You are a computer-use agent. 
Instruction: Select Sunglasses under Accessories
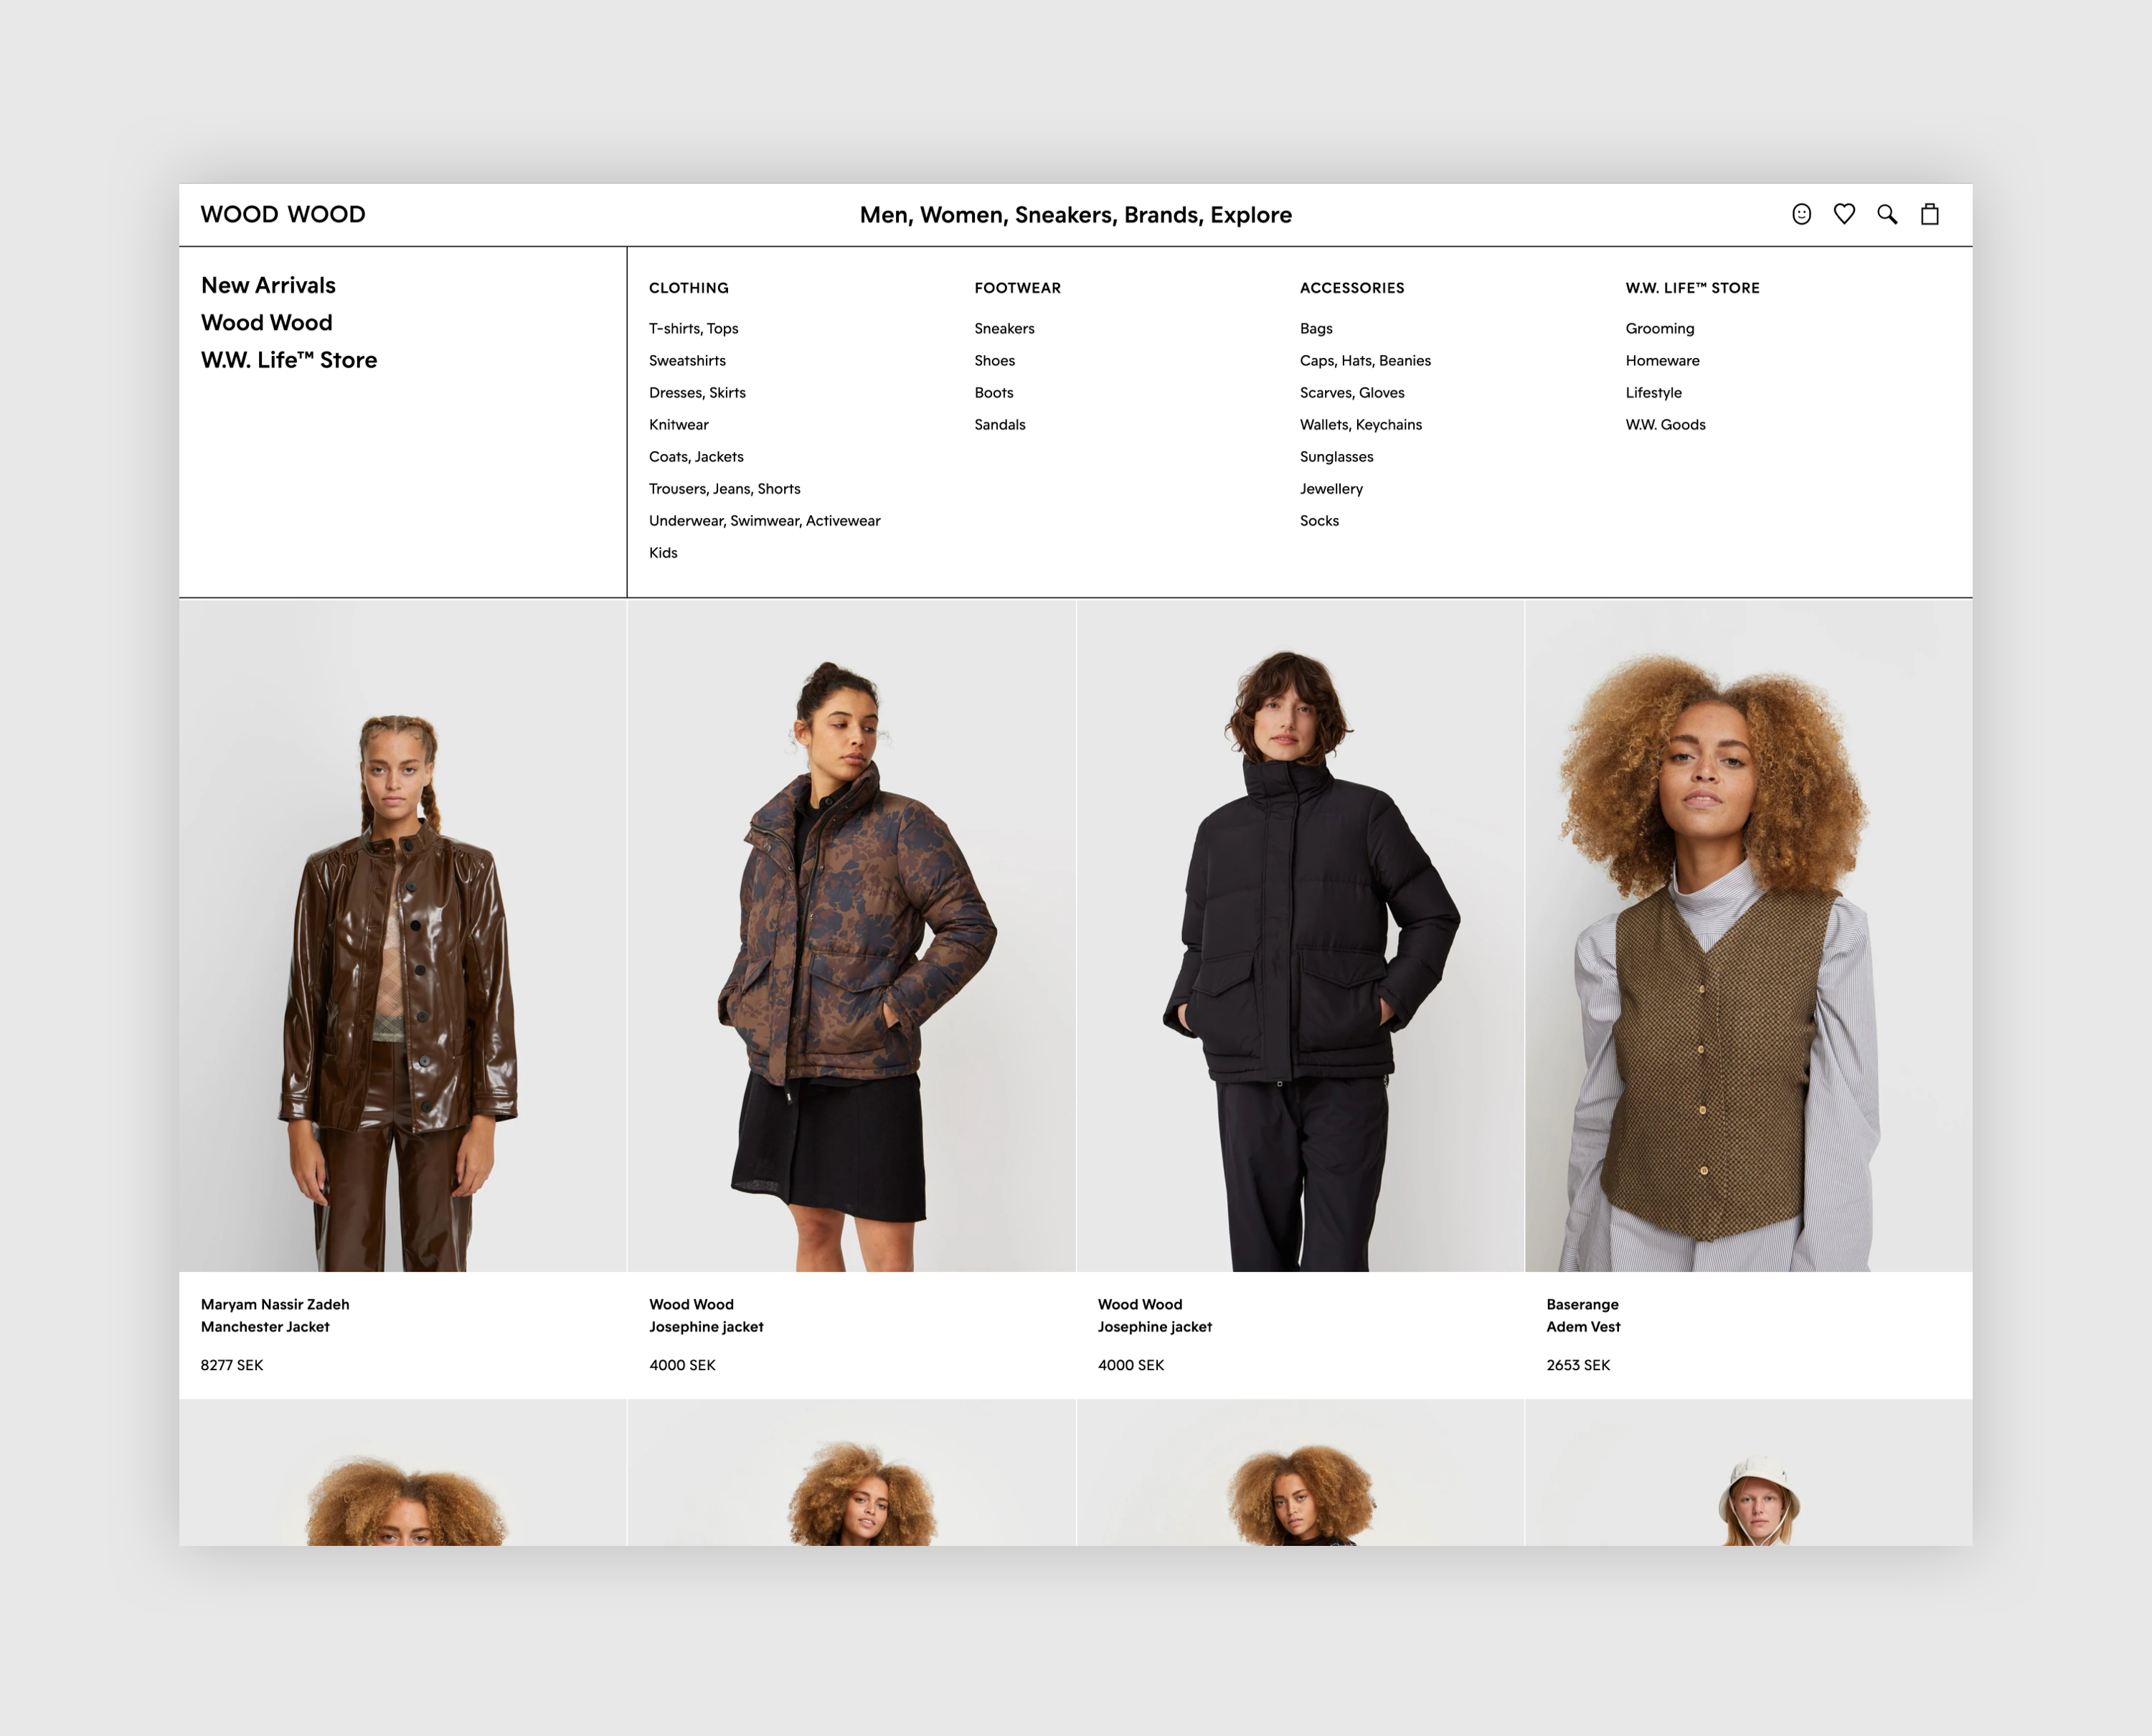click(1336, 457)
